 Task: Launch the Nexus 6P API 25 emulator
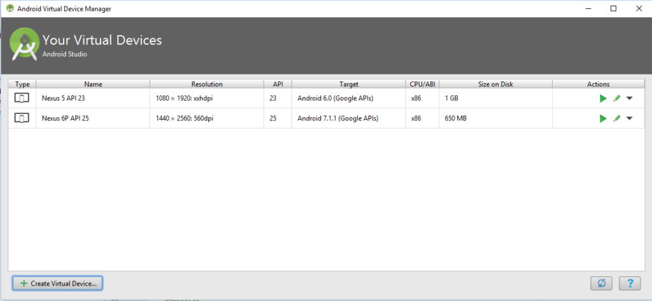603,118
